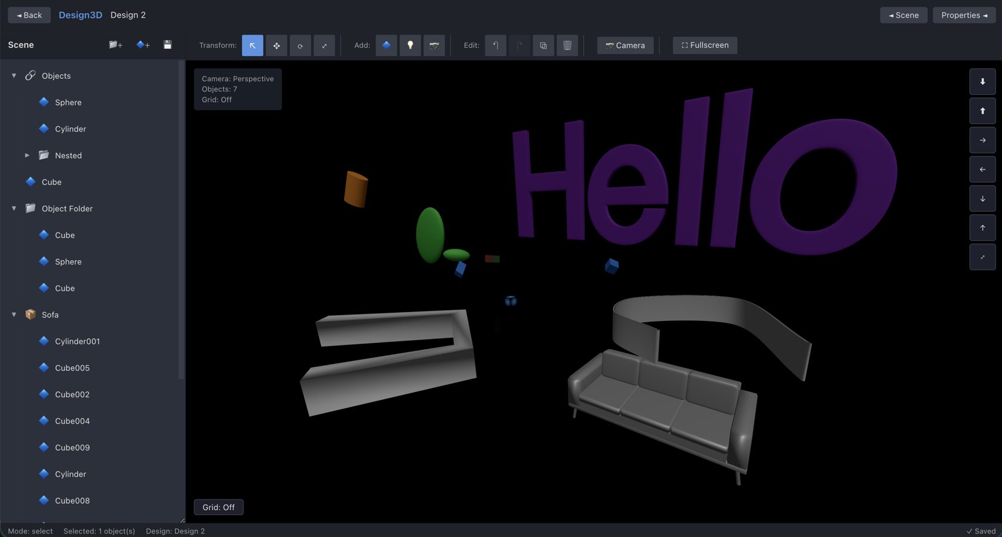The height and width of the screenshot is (537, 1002).
Task: Delete the selected object
Action: coord(567,45)
